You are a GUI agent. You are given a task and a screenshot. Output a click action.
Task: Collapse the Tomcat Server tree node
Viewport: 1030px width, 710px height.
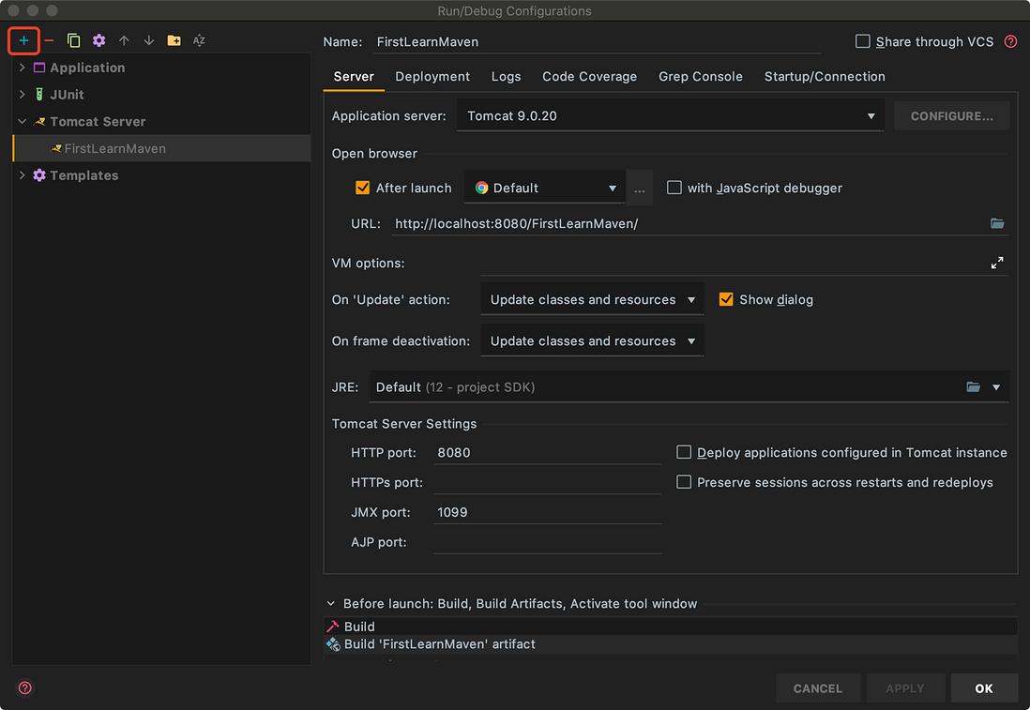point(23,122)
